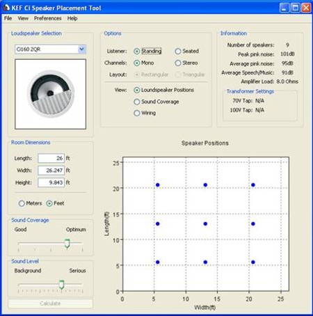The height and width of the screenshot is (316, 313).
Task: Close the KEF Speaker Placement window
Action: coord(306,8)
